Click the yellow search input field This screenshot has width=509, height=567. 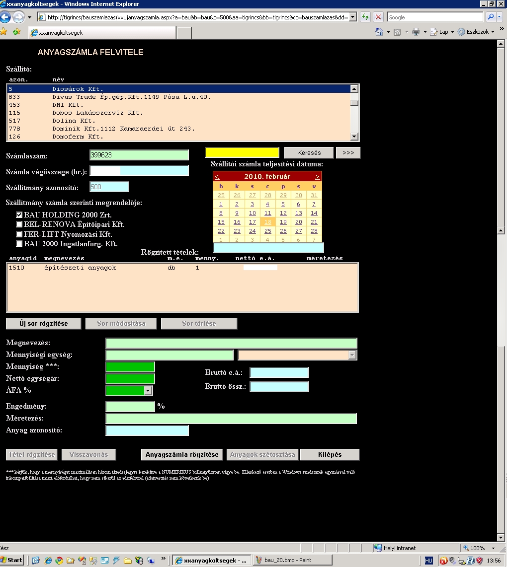pos(242,152)
